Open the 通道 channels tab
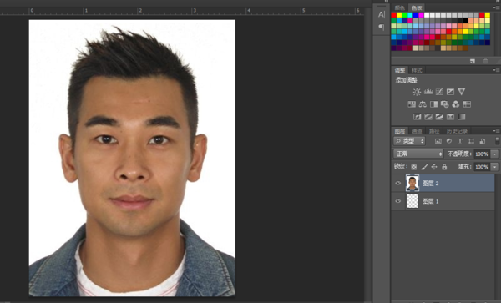 [x=417, y=131]
